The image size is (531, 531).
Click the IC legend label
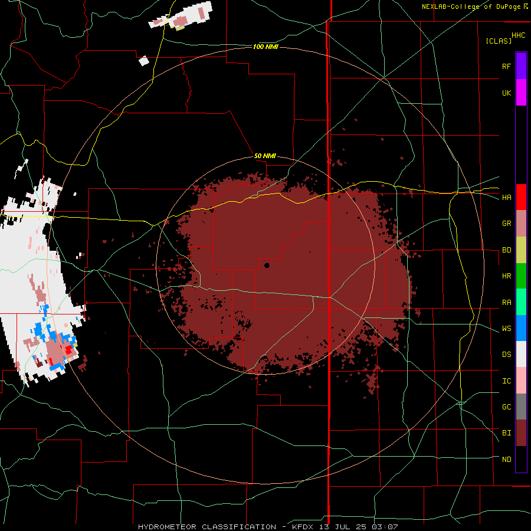[506, 381]
